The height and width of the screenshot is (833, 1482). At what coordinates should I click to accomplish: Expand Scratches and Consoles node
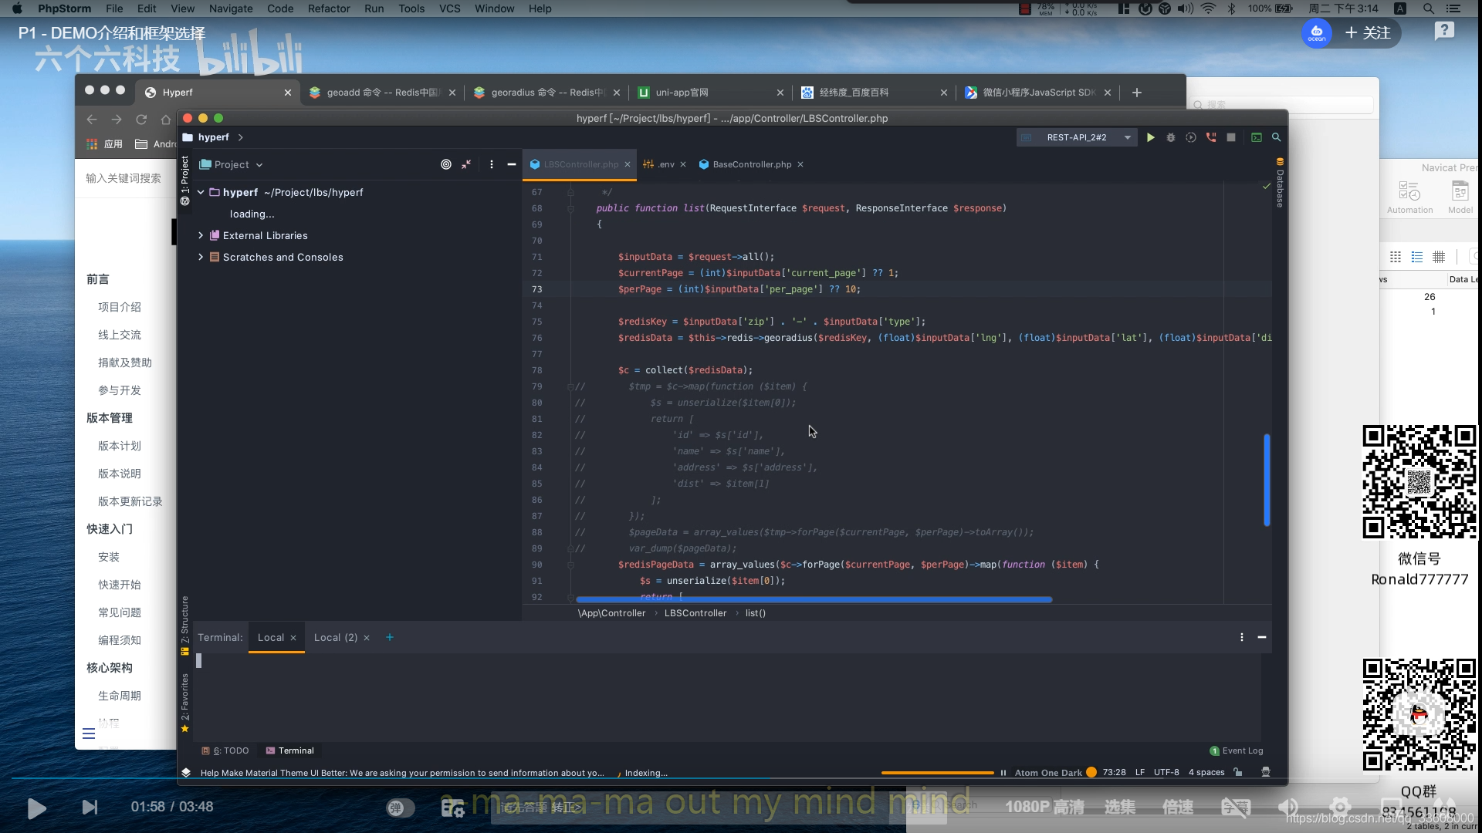point(201,257)
